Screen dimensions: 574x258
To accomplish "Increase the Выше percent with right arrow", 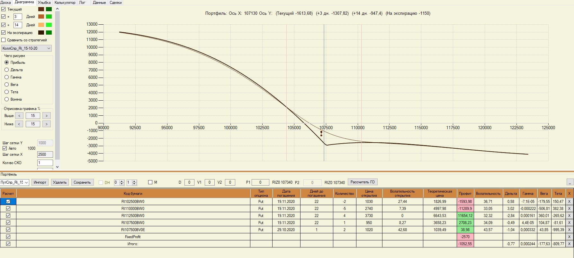I will click(47, 116).
